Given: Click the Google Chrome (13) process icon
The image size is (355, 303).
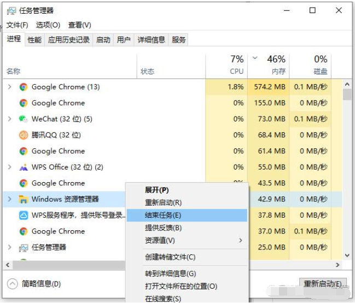Looking at the screenshot, I should 24,87.
